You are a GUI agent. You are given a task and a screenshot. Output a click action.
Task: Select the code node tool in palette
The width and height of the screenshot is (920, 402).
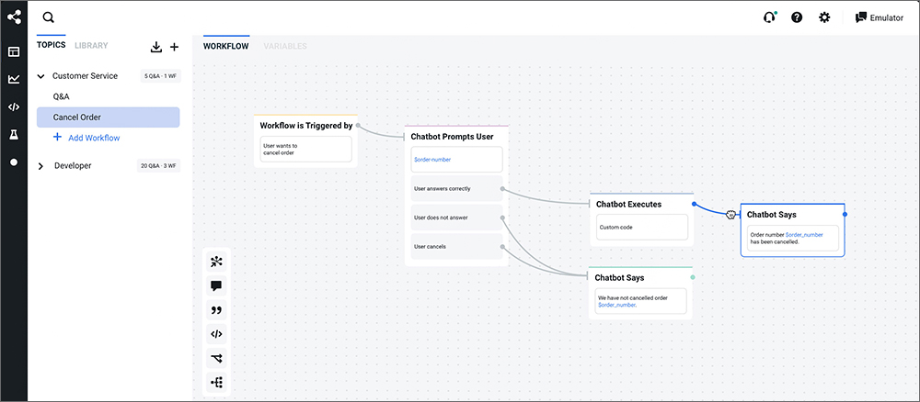click(216, 335)
